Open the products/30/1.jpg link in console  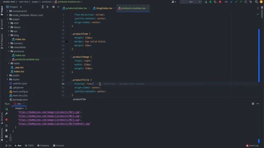tap(49, 112)
